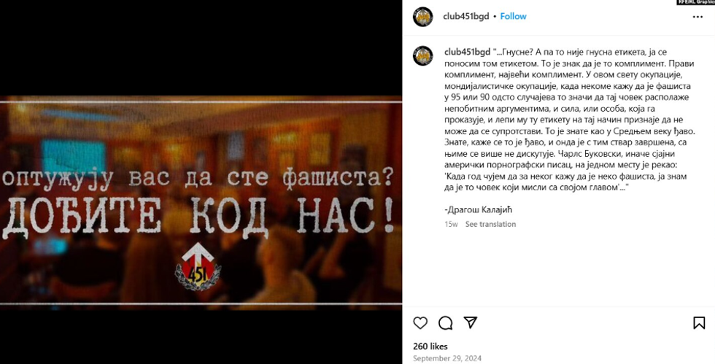Viewport: 715px width, 364px height.
Task: View the 260 likes list
Action: coord(430,346)
